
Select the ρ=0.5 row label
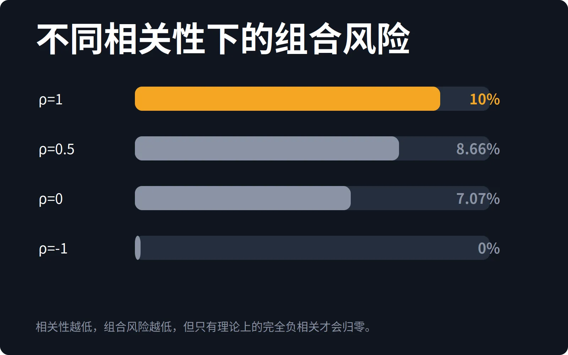click(57, 149)
